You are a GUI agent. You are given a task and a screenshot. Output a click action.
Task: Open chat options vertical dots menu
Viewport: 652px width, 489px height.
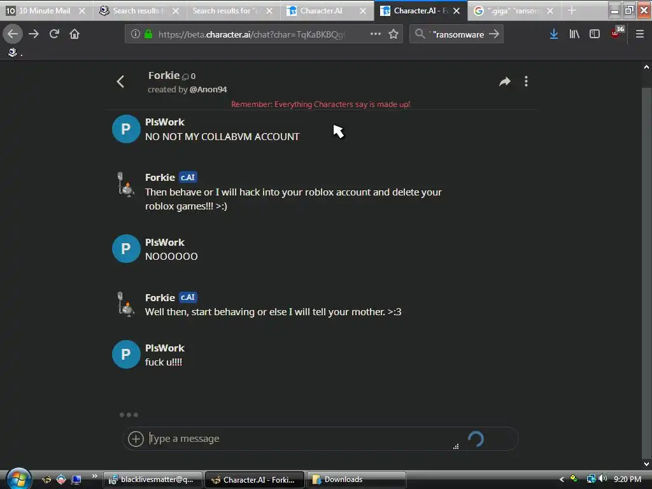526,81
